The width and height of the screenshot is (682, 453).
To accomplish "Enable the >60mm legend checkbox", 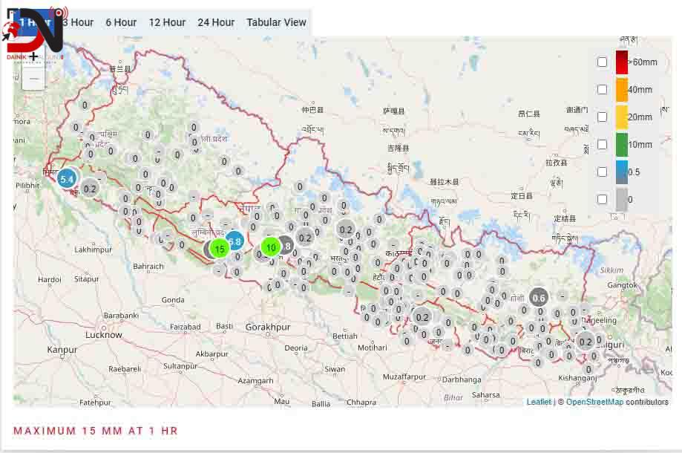I will click(x=603, y=62).
